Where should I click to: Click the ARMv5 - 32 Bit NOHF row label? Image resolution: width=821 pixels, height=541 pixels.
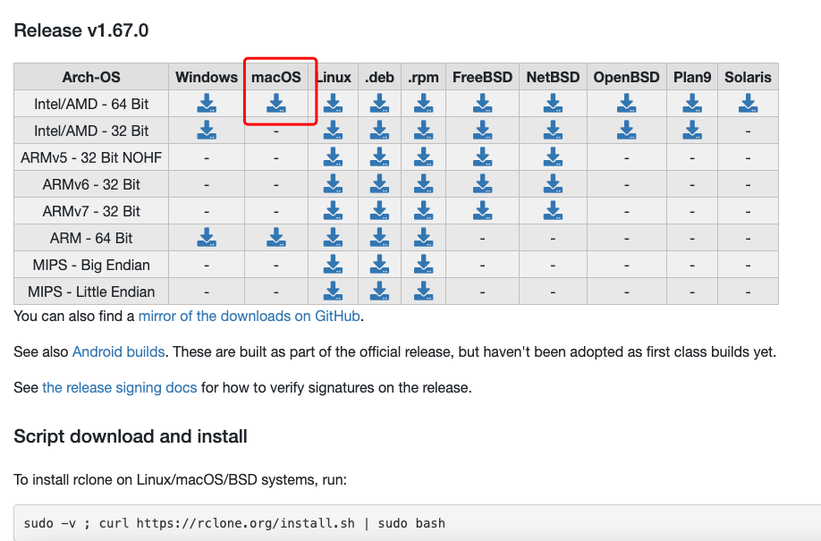click(x=91, y=157)
